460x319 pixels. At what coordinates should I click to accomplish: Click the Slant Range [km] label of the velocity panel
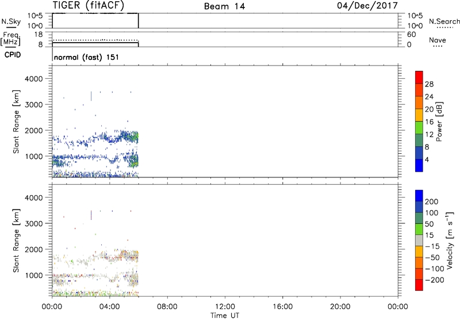pyautogui.click(x=16, y=241)
